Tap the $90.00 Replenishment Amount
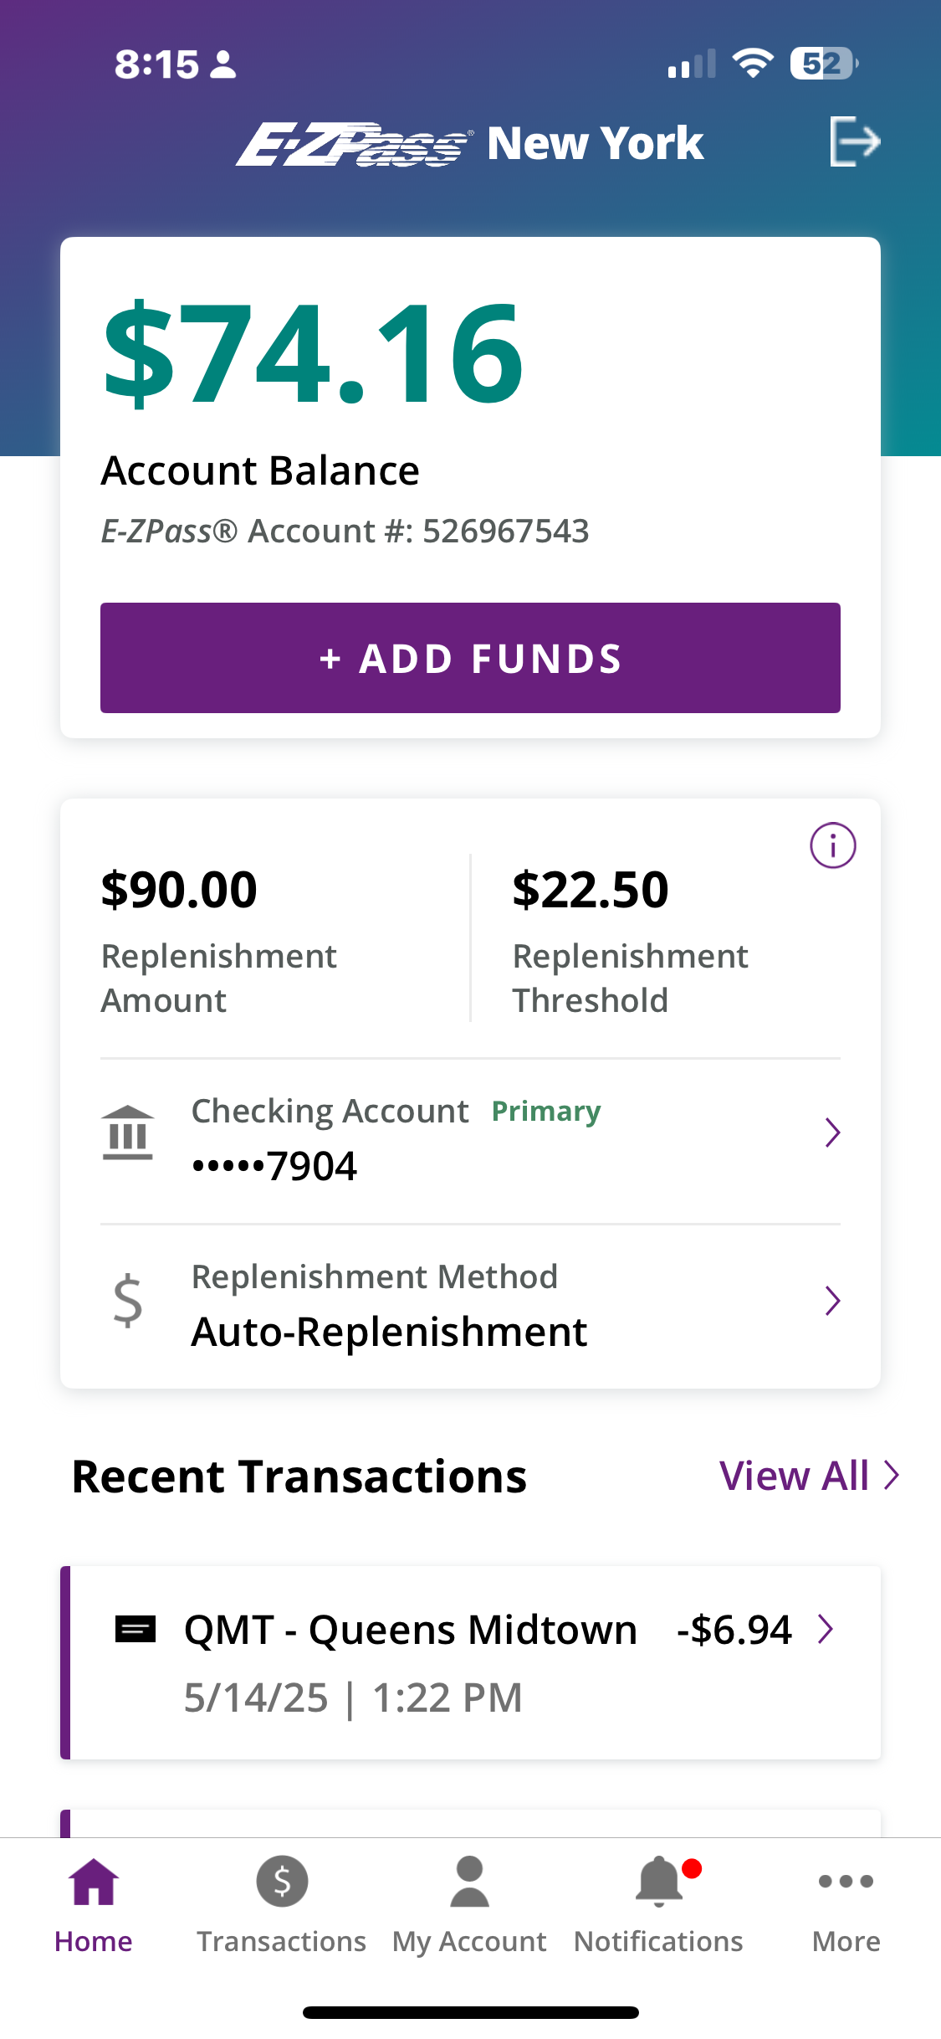This screenshot has width=941, height=2039. (x=179, y=889)
